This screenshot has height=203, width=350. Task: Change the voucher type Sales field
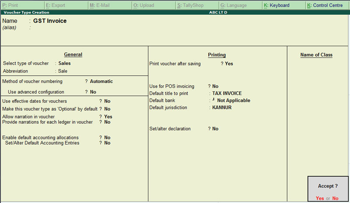point(64,63)
